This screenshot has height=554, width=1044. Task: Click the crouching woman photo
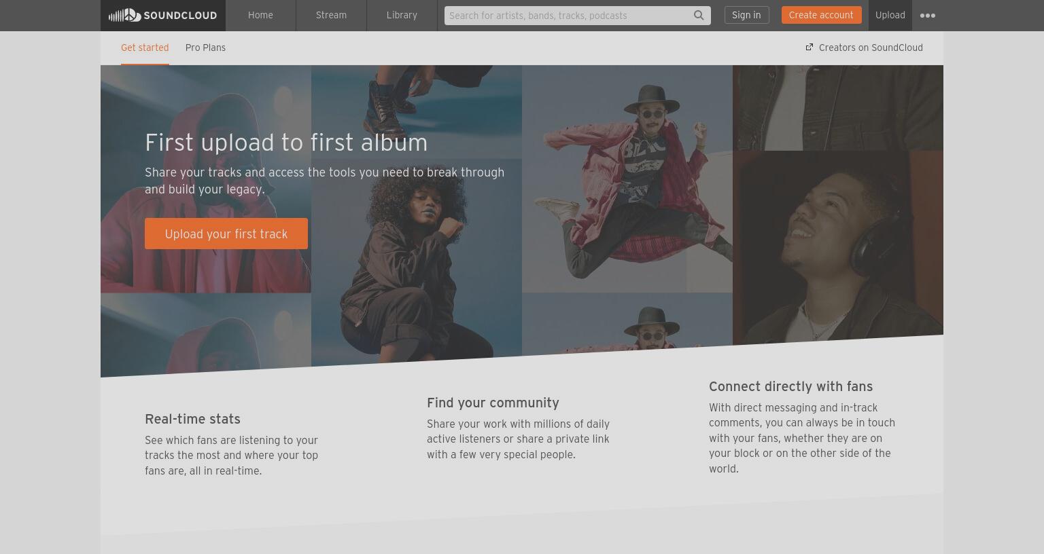point(417,261)
